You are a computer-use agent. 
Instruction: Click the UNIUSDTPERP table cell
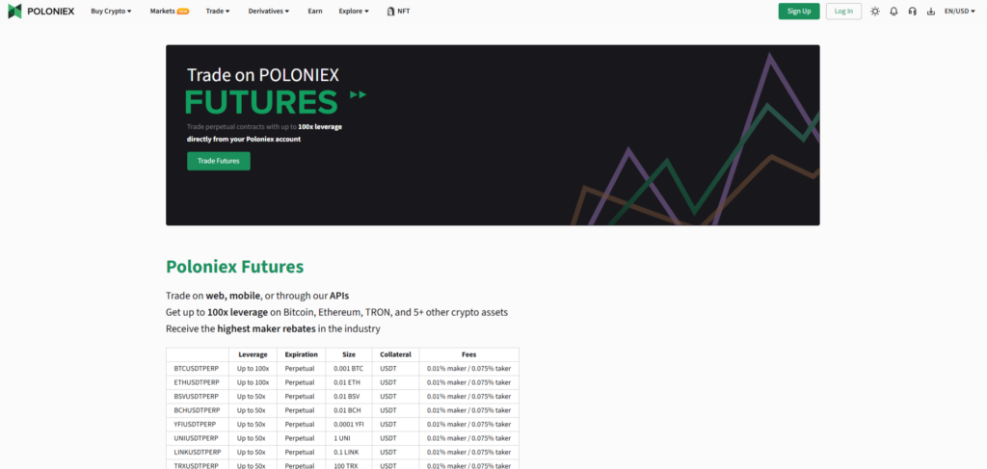coord(198,438)
